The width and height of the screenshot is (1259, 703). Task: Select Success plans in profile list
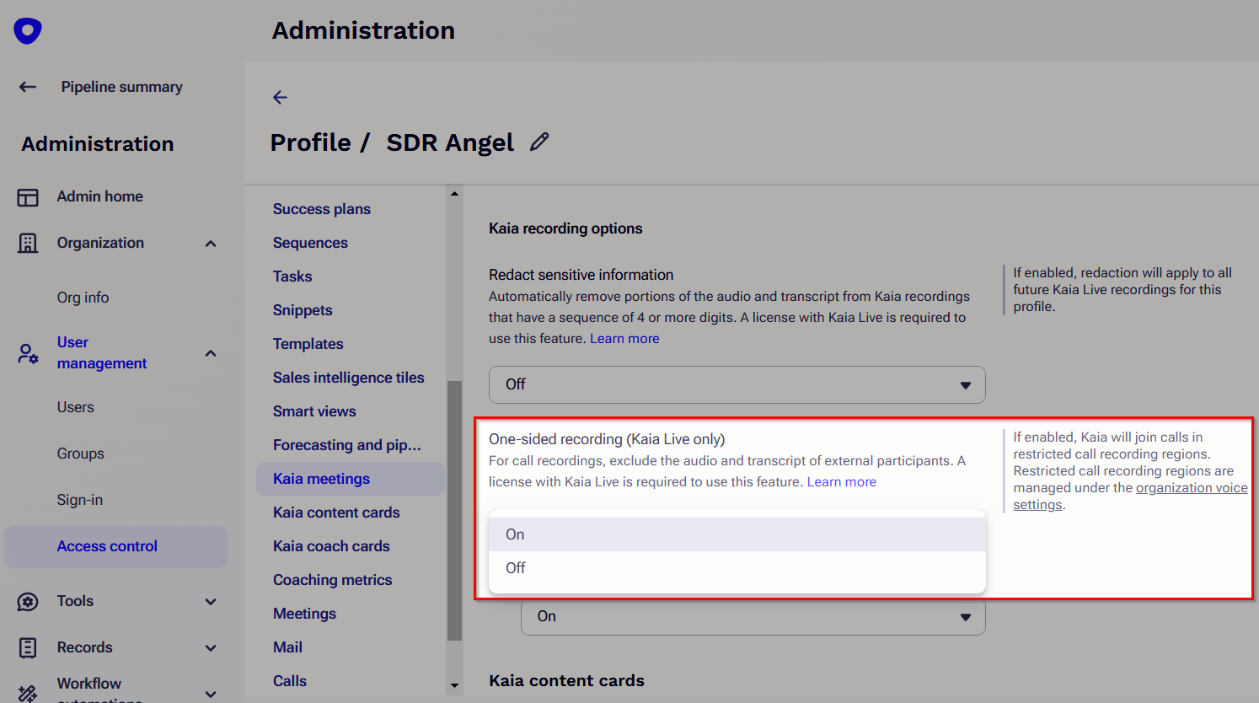point(321,209)
